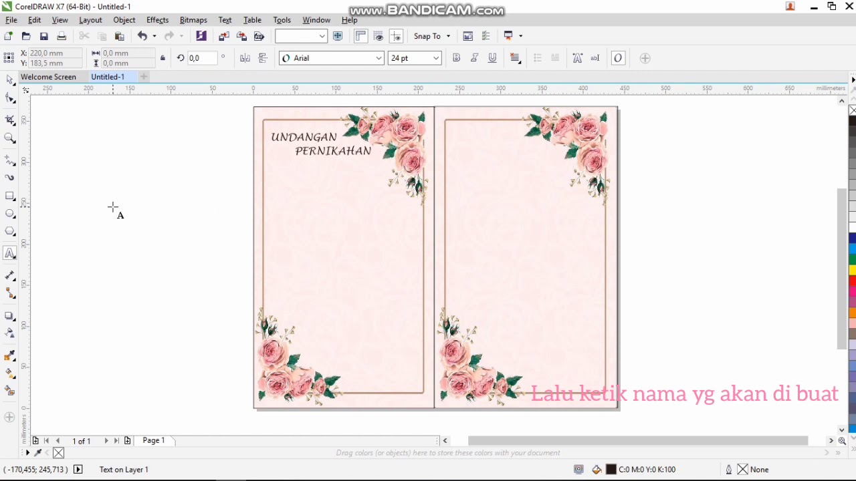856x481 pixels.
Task: Click the Edit Text icon
Action: pos(595,58)
